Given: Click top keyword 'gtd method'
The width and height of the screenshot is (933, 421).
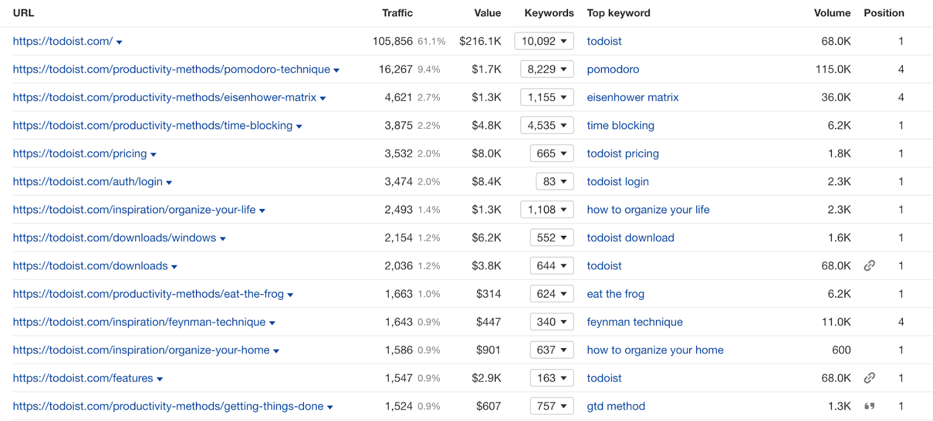Looking at the screenshot, I should click(x=616, y=406).
